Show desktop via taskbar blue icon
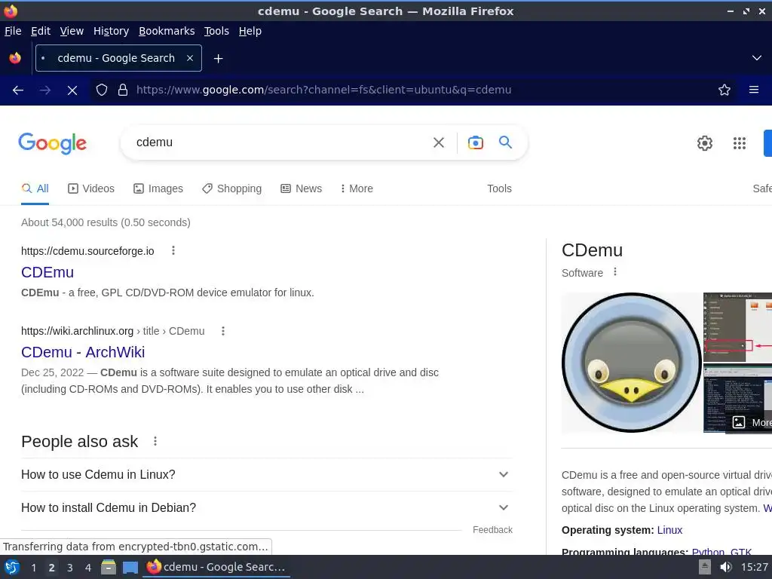 tap(130, 567)
